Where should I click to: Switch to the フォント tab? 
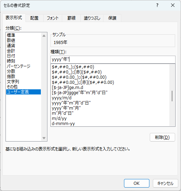[53, 18]
